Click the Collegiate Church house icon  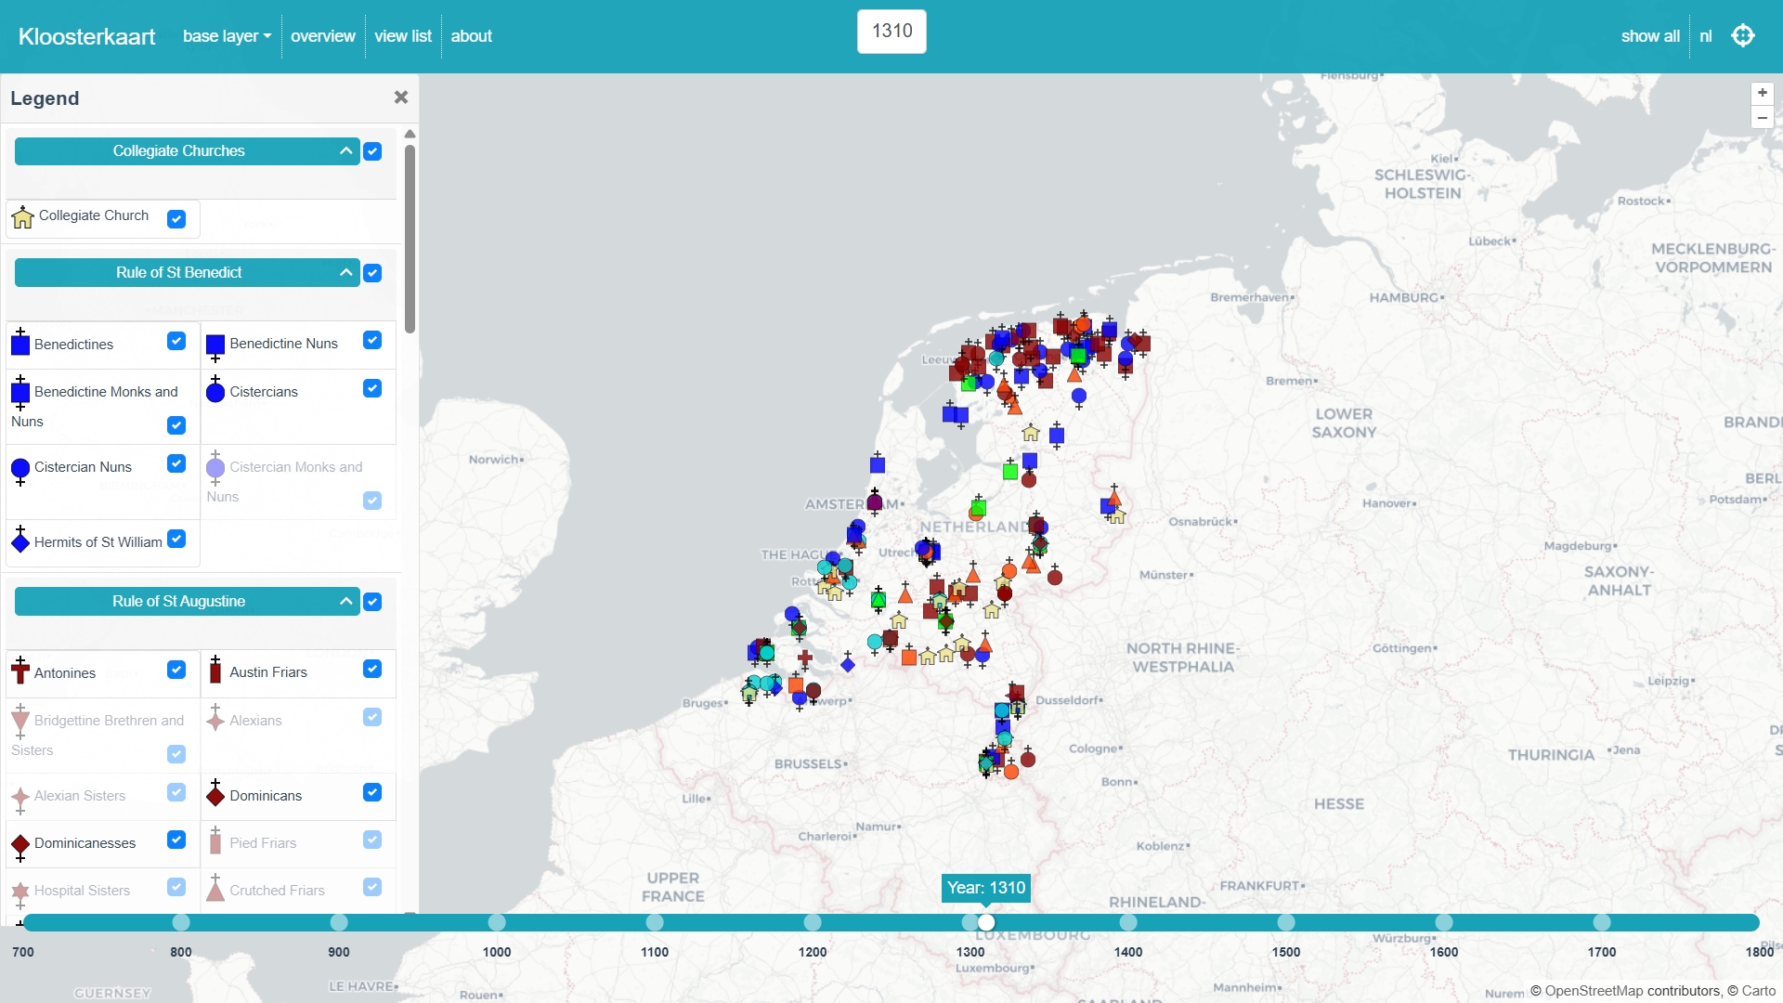(22, 217)
